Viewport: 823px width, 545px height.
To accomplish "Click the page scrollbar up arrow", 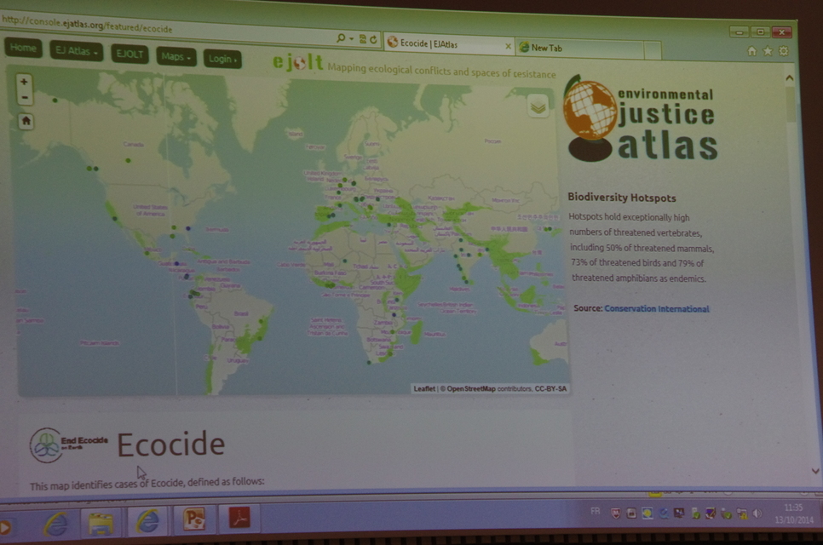I will tap(789, 78).
